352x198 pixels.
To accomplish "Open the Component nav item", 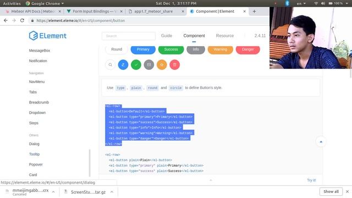I will click(x=194, y=36).
